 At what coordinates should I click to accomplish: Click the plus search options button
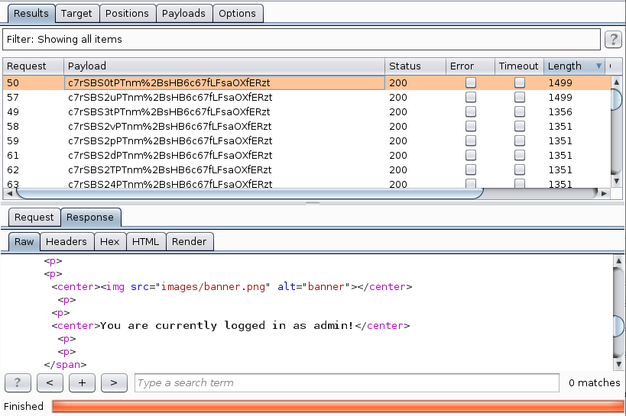pyautogui.click(x=82, y=383)
